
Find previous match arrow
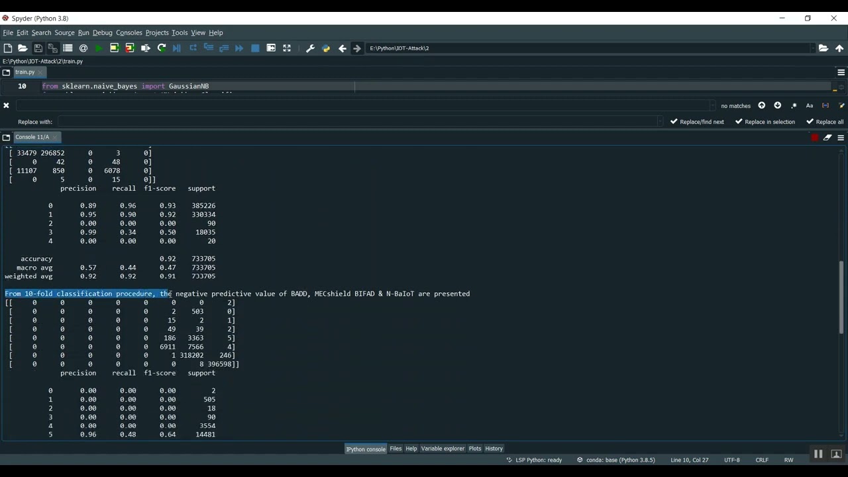762,105
